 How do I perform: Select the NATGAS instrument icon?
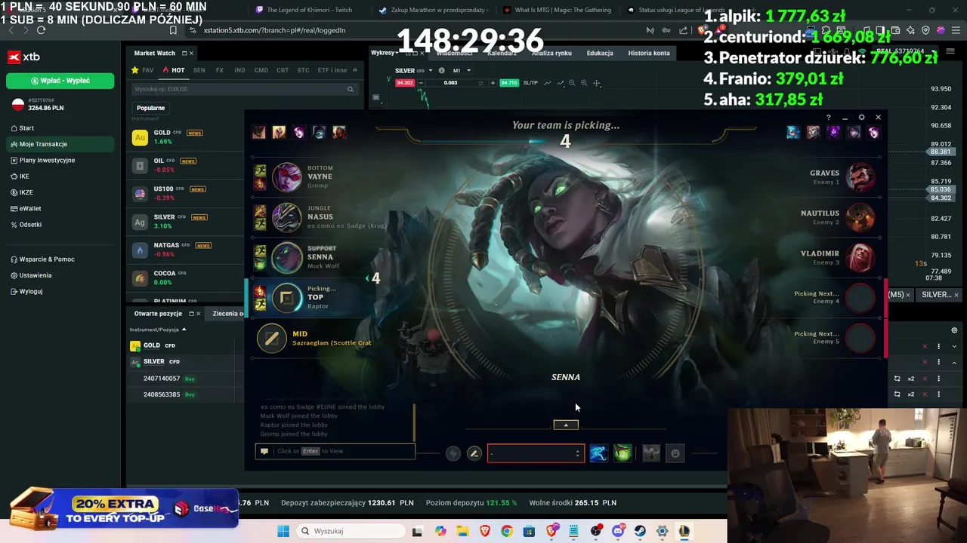(140, 250)
